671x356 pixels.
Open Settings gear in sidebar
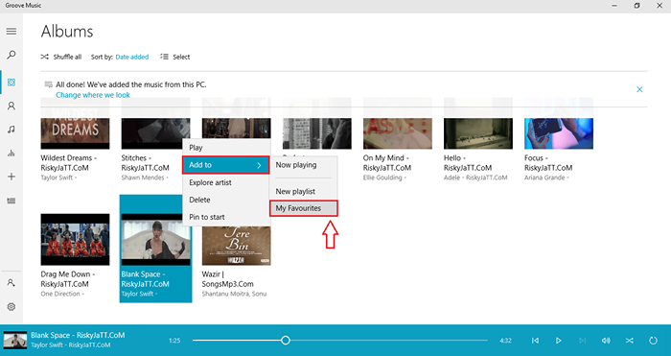click(x=12, y=307)
